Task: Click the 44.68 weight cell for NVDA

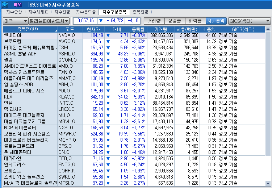Action: point(211,35)
